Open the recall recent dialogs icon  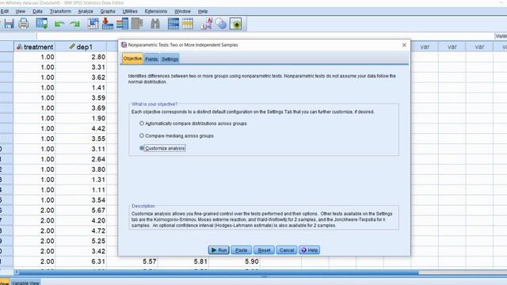pos(42,24)
